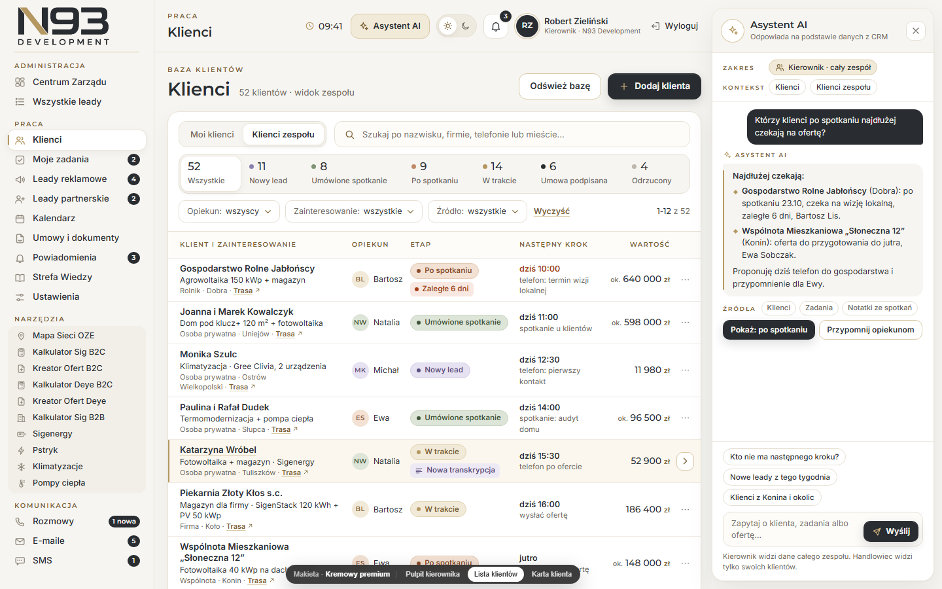Viewport: 942px width, 589px height.
Task: Open Klimatyzacje tool in sidebar
Action: click(x=77, y=467)
